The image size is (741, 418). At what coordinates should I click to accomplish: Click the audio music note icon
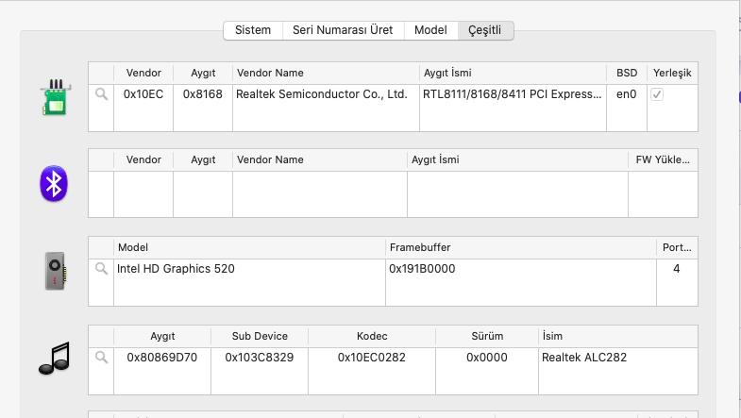pyautogui.click(x=54, y=358)
